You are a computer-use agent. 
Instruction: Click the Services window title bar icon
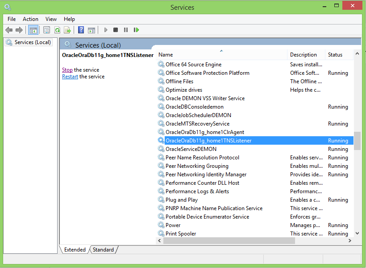(8, 8)
